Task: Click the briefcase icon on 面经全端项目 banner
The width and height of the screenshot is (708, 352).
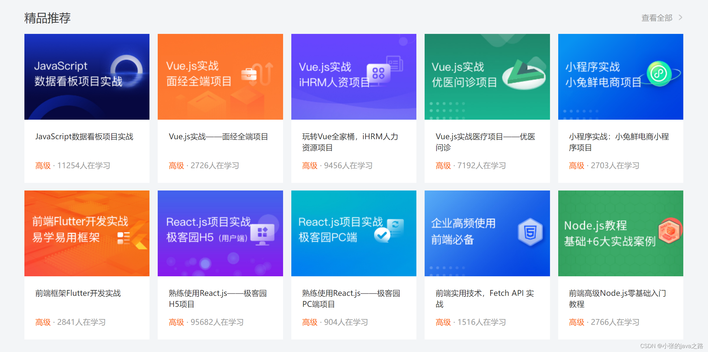Action: tap(249, 74)
